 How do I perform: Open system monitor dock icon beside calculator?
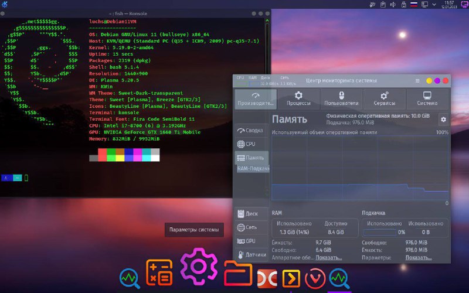[130, 278]
